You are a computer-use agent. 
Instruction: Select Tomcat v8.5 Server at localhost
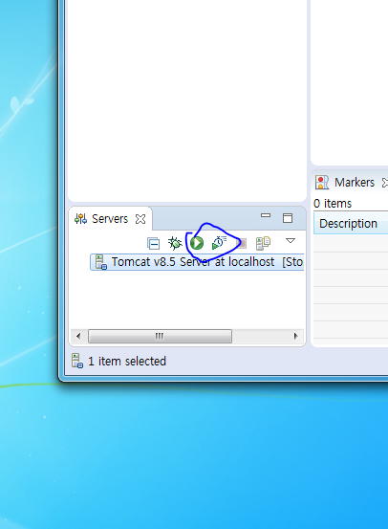coord(197,262)
